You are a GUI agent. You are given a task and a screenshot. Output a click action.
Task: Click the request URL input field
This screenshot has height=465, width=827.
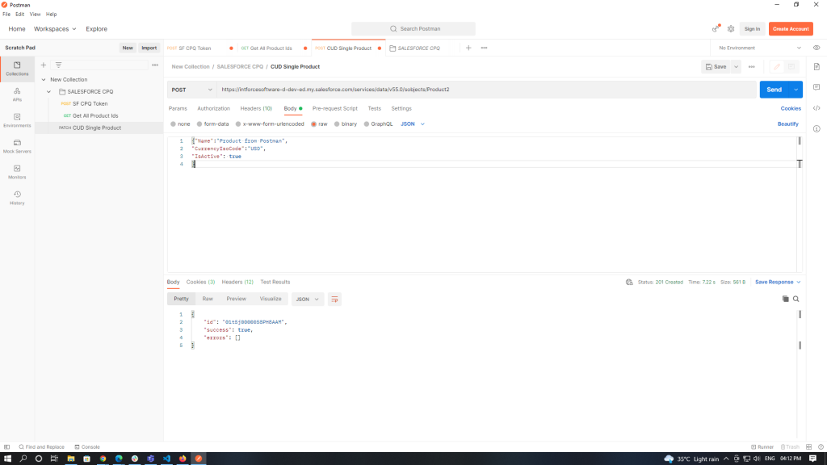[x=487, y=90]
